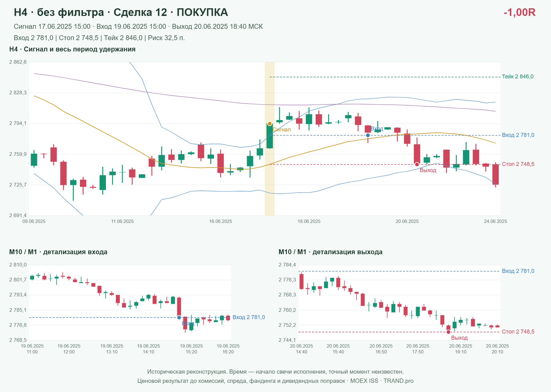The width and height of the screenshot is (551, 392).
Task: Click heading 'H4 · Сигнал и весь период удержания'
Action: (x=72, y=49)
